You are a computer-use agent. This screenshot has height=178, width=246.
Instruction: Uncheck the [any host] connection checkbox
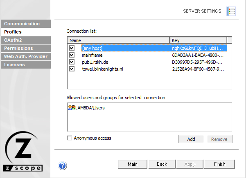[72, 48]
